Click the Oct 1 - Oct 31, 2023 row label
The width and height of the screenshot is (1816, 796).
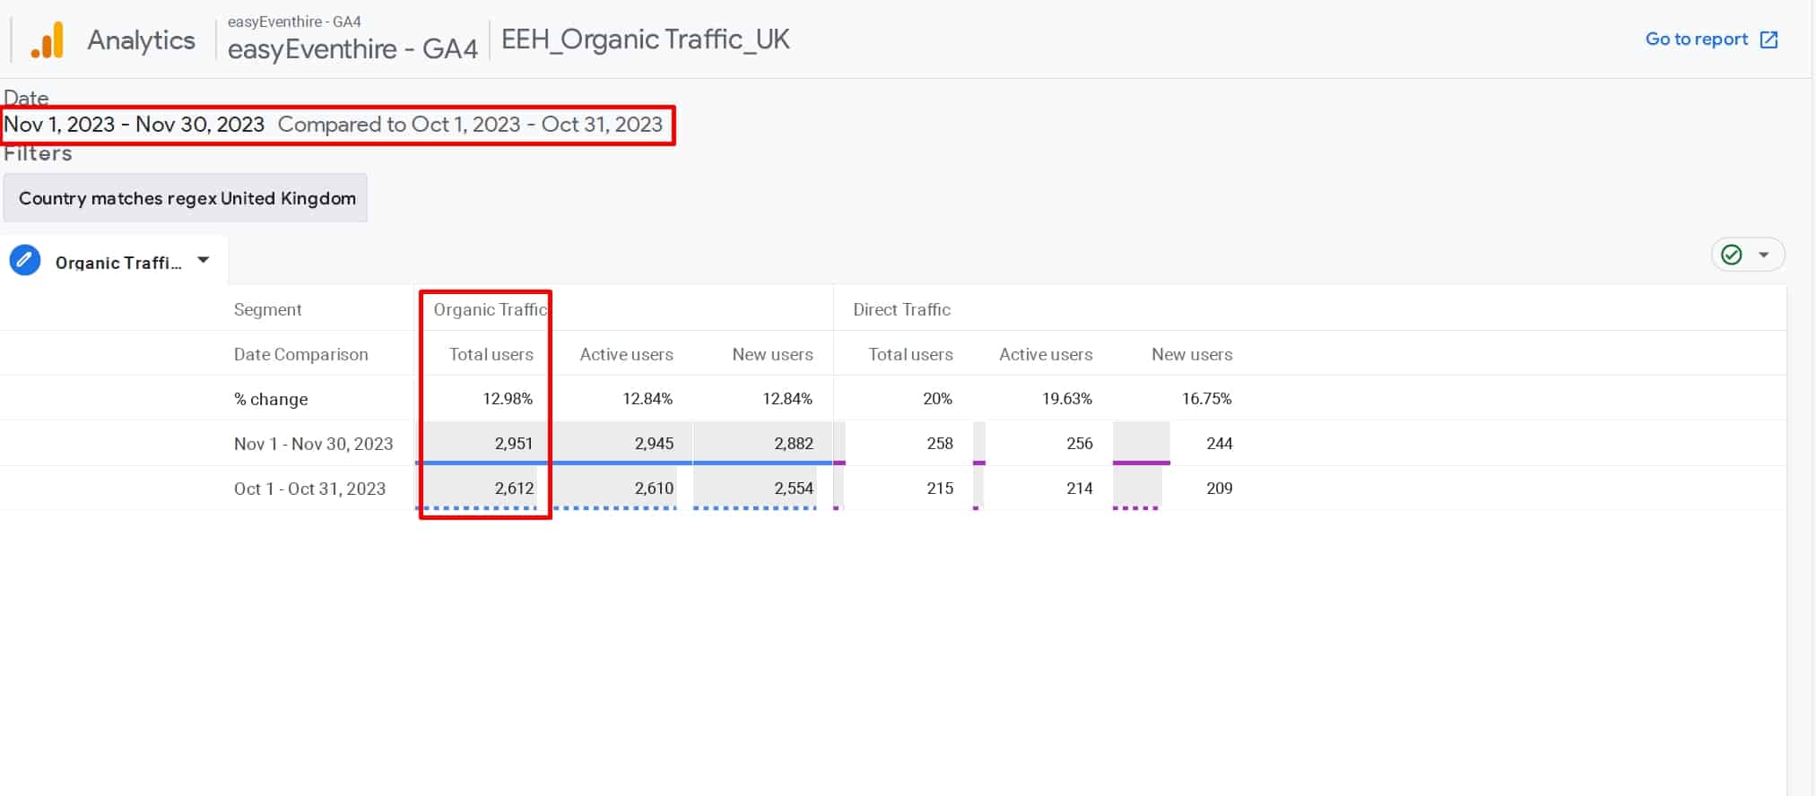(309, 489)
